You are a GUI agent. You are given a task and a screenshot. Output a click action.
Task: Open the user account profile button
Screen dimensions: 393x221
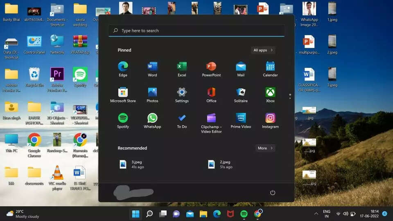(133, 192)
